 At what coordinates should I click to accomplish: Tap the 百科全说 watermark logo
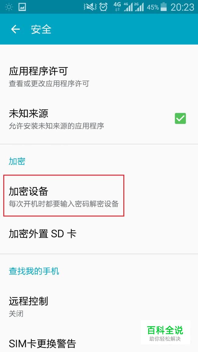(165, 332)
